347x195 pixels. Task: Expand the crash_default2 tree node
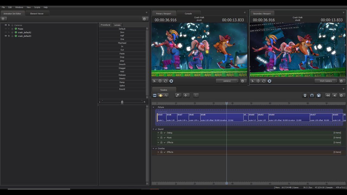[x=12, y=32]
